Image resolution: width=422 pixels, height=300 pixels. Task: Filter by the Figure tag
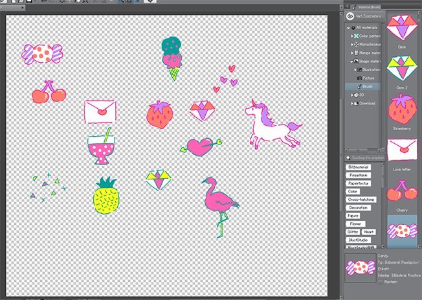[353, 216]
